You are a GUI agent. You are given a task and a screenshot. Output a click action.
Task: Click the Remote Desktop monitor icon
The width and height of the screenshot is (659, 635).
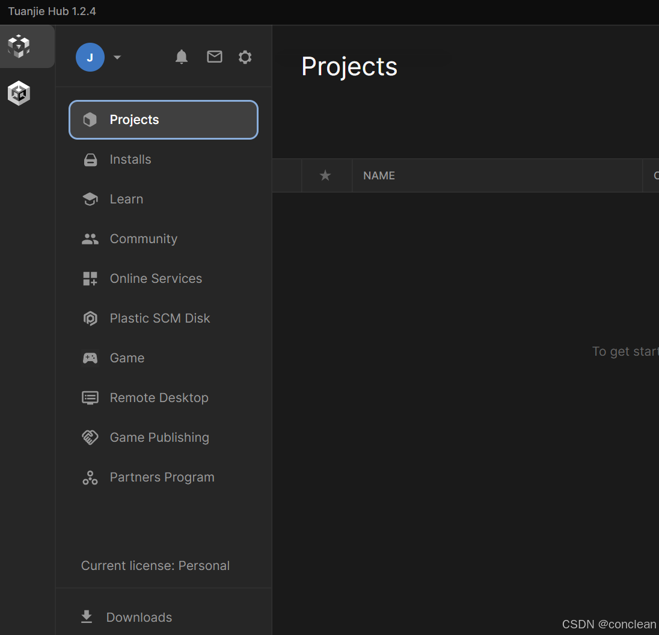90,398
